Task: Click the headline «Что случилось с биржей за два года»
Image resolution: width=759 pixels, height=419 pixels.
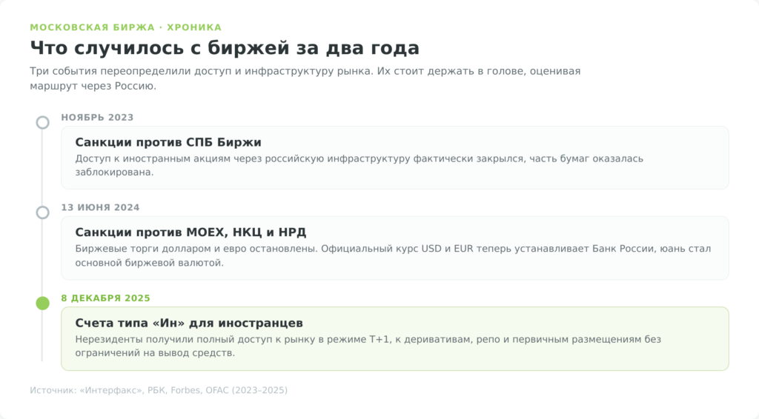Action: pos(225,48)
